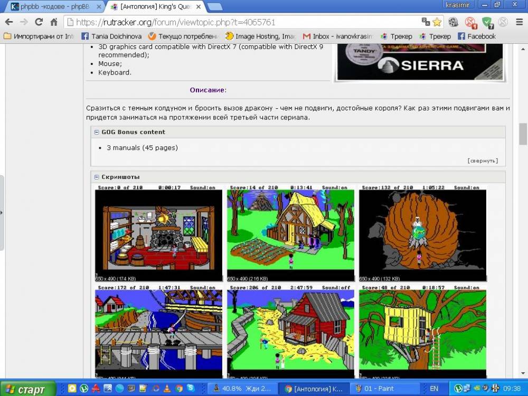The width and height of the screenshot is (528, 396).
Task: Open the Inbox Gmail bookmark
Action: click(x=338, y=36)
